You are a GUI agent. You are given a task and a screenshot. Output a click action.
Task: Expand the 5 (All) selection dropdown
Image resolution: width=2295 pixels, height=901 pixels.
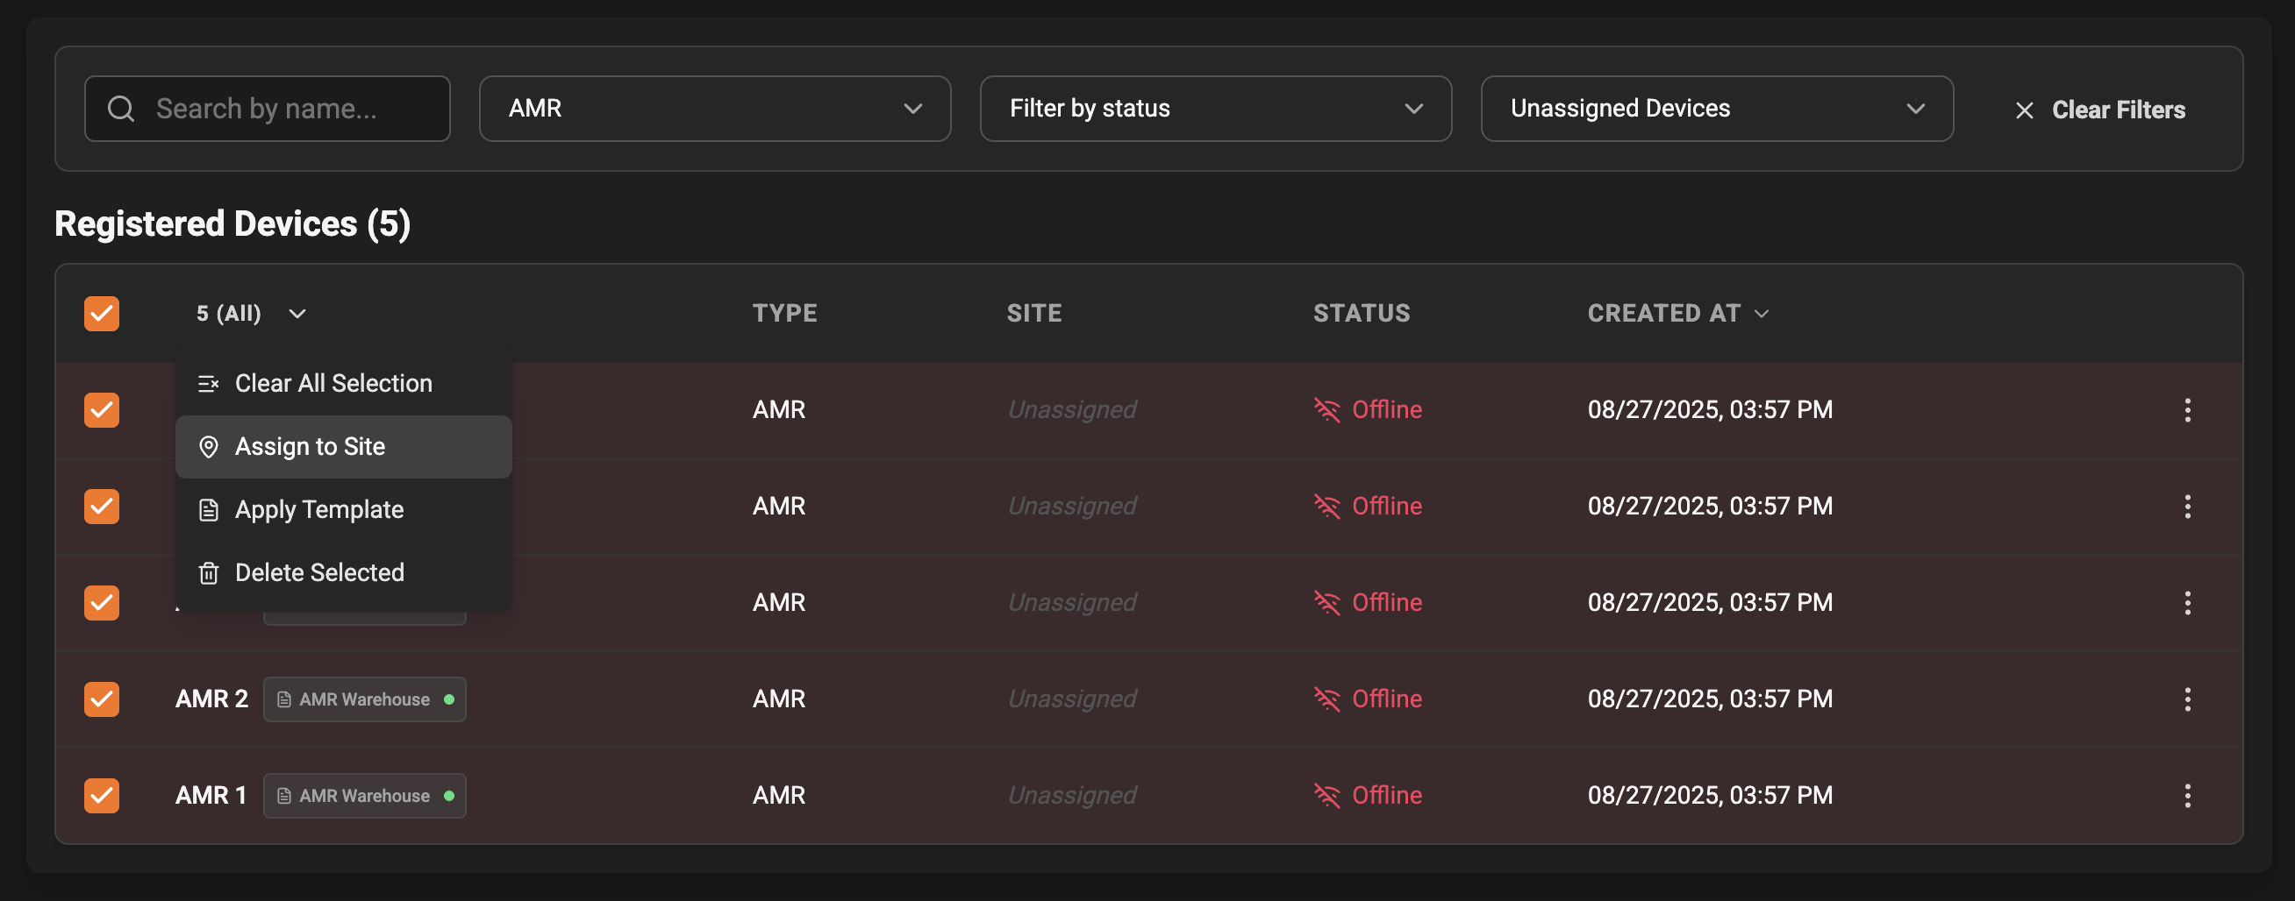coord(297,314)
